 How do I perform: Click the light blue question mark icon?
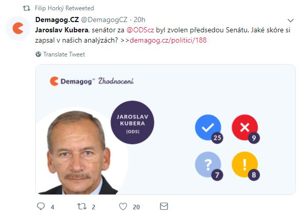pyautogui.click(x=208, y=165)
